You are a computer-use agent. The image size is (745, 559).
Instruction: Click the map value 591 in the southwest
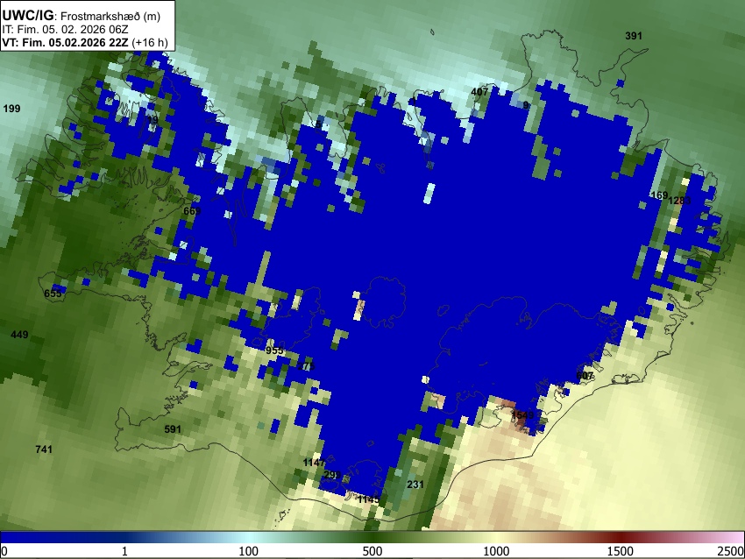(173, 429)
